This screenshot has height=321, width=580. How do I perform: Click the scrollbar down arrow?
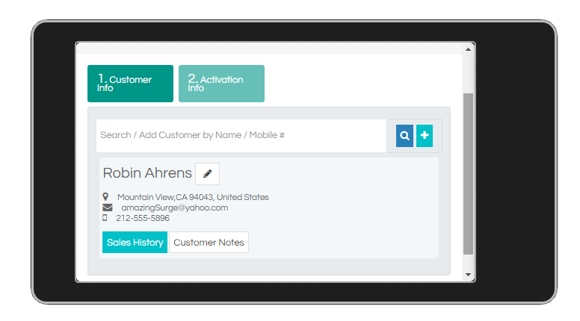pyautogui.click(x=469, y=275)
